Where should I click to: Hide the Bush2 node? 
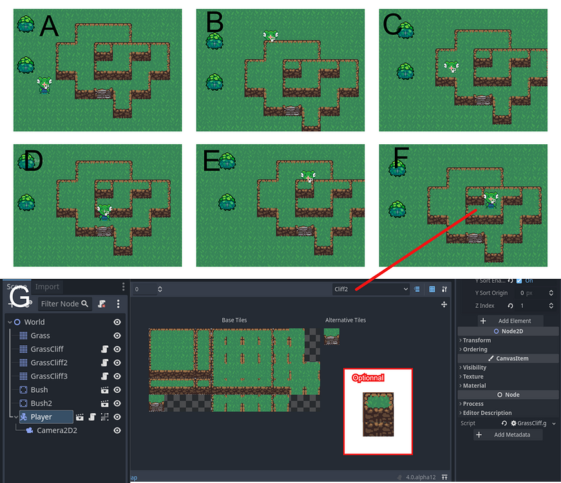coord(117,404)
